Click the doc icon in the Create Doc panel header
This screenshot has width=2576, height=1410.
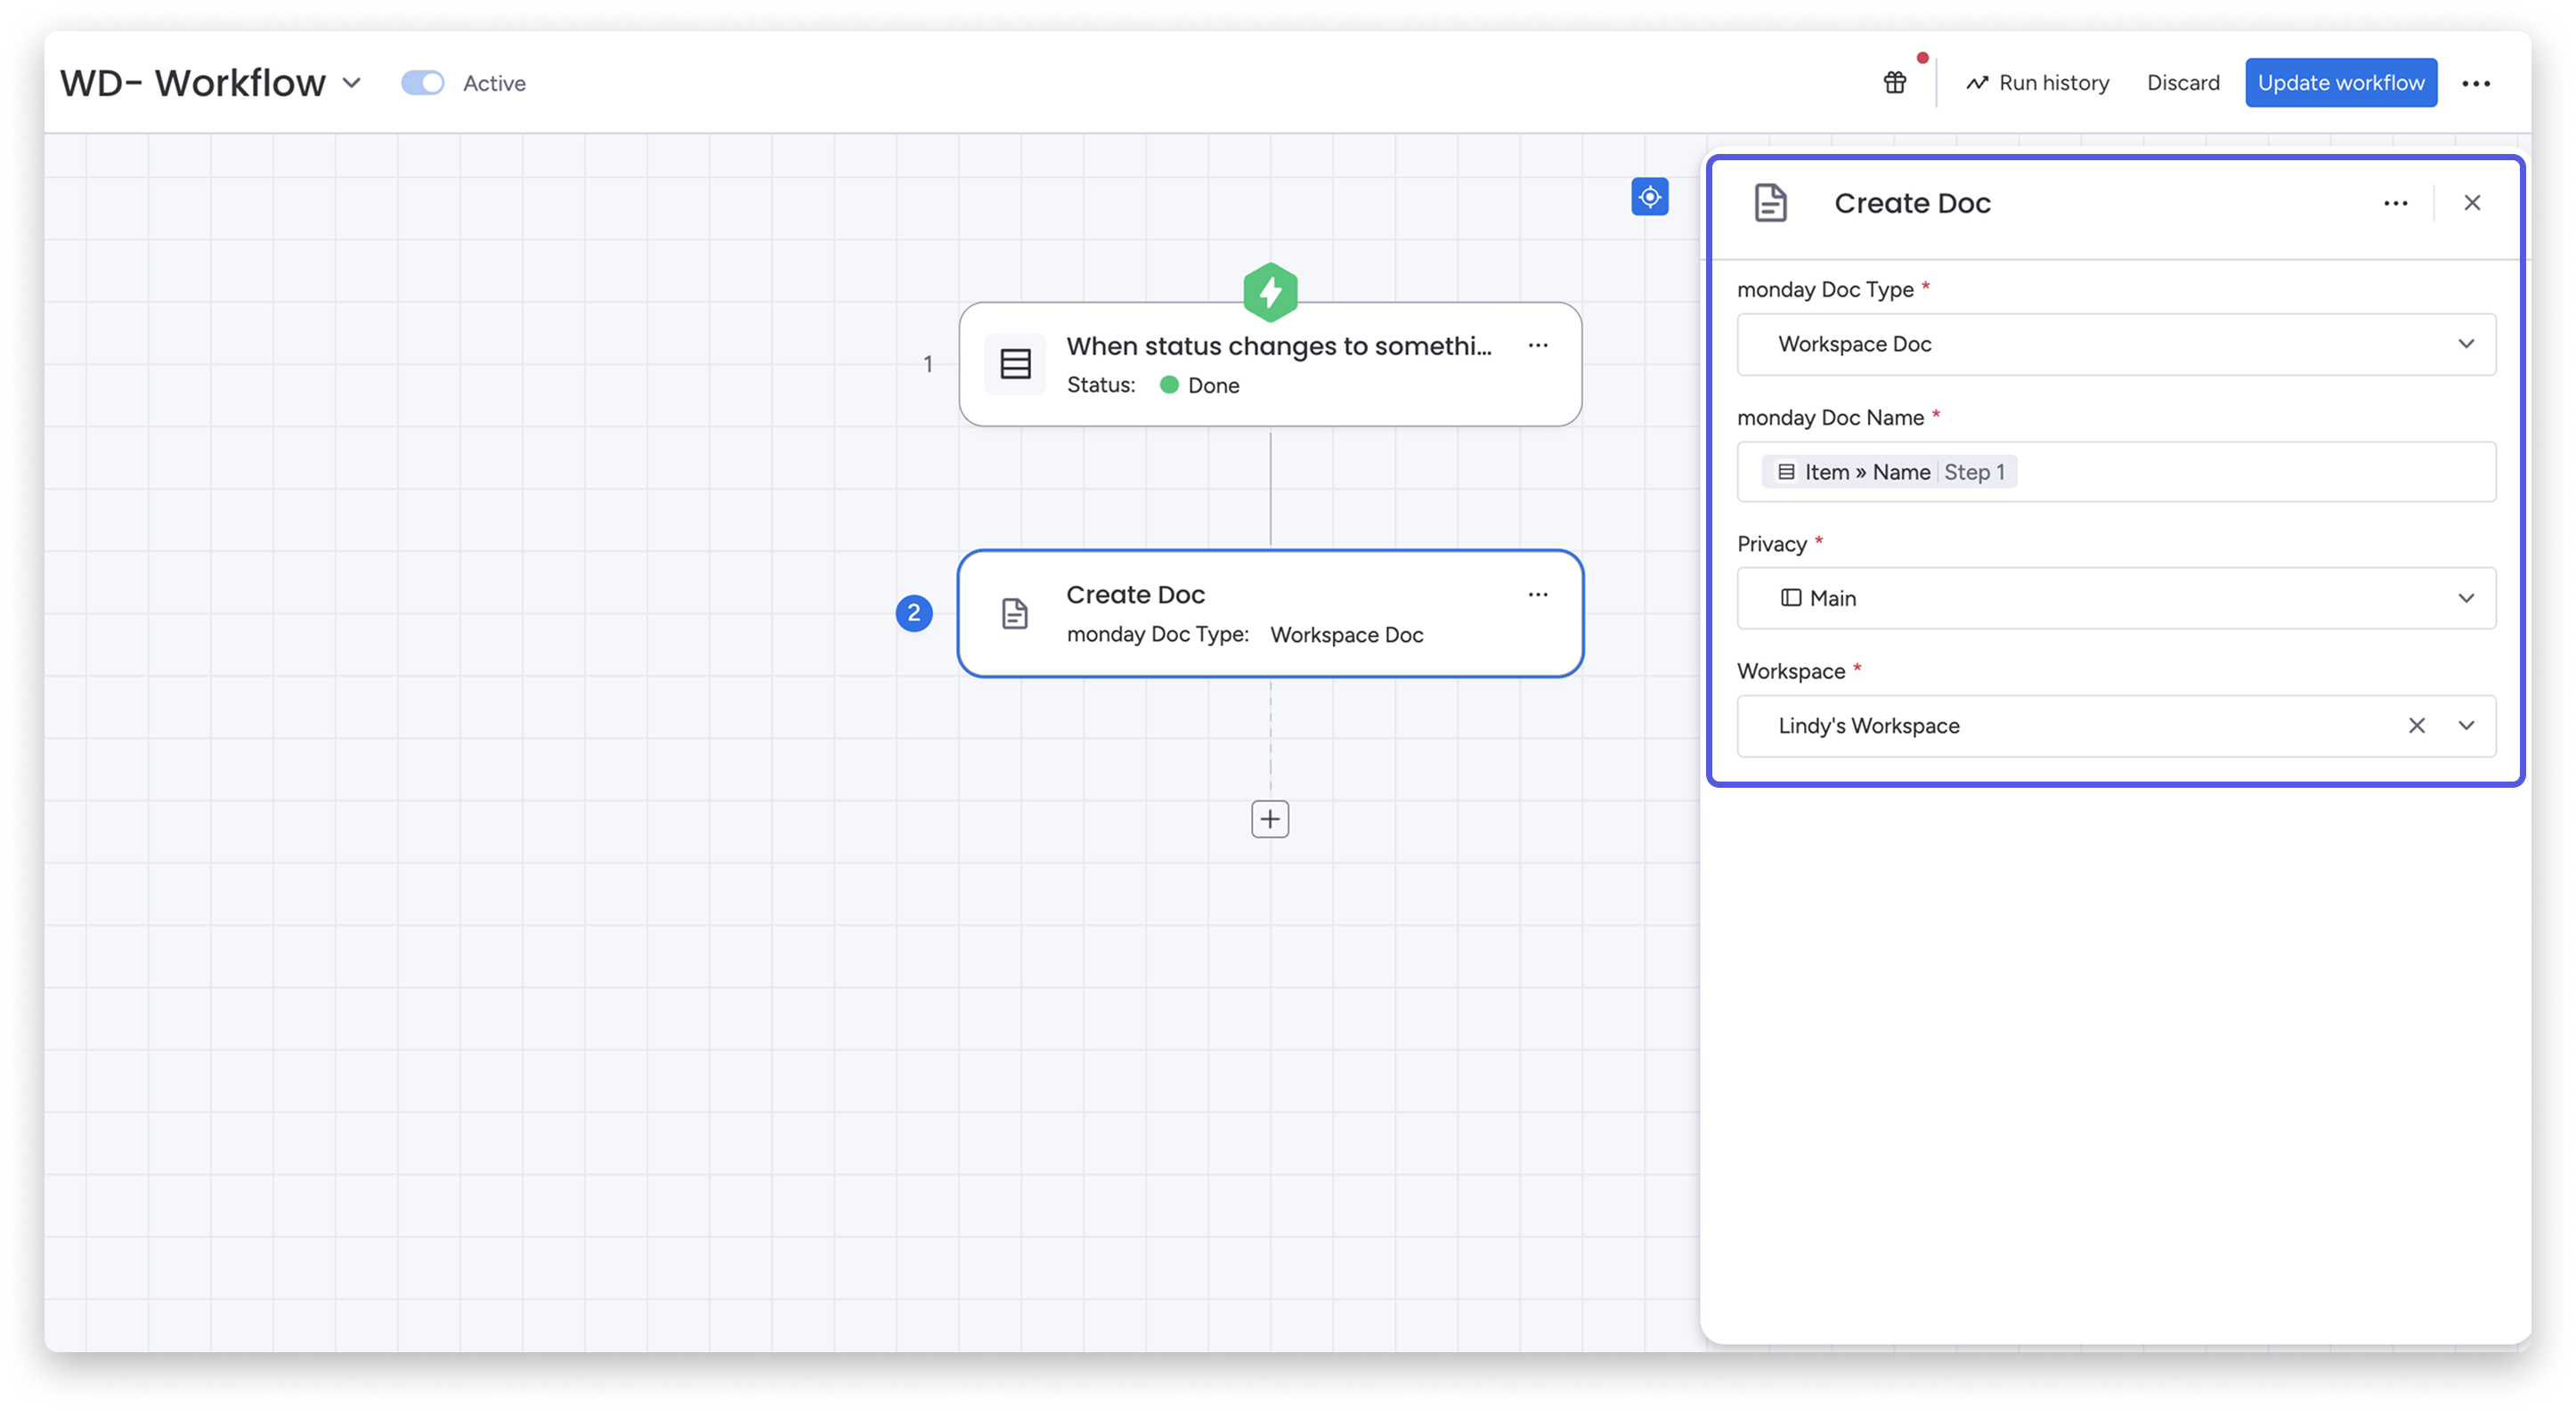[x=1770, y=203]
